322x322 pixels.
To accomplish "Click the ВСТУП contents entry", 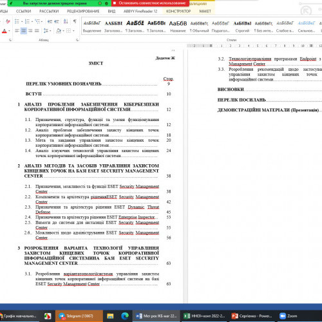I will point(33,94).
